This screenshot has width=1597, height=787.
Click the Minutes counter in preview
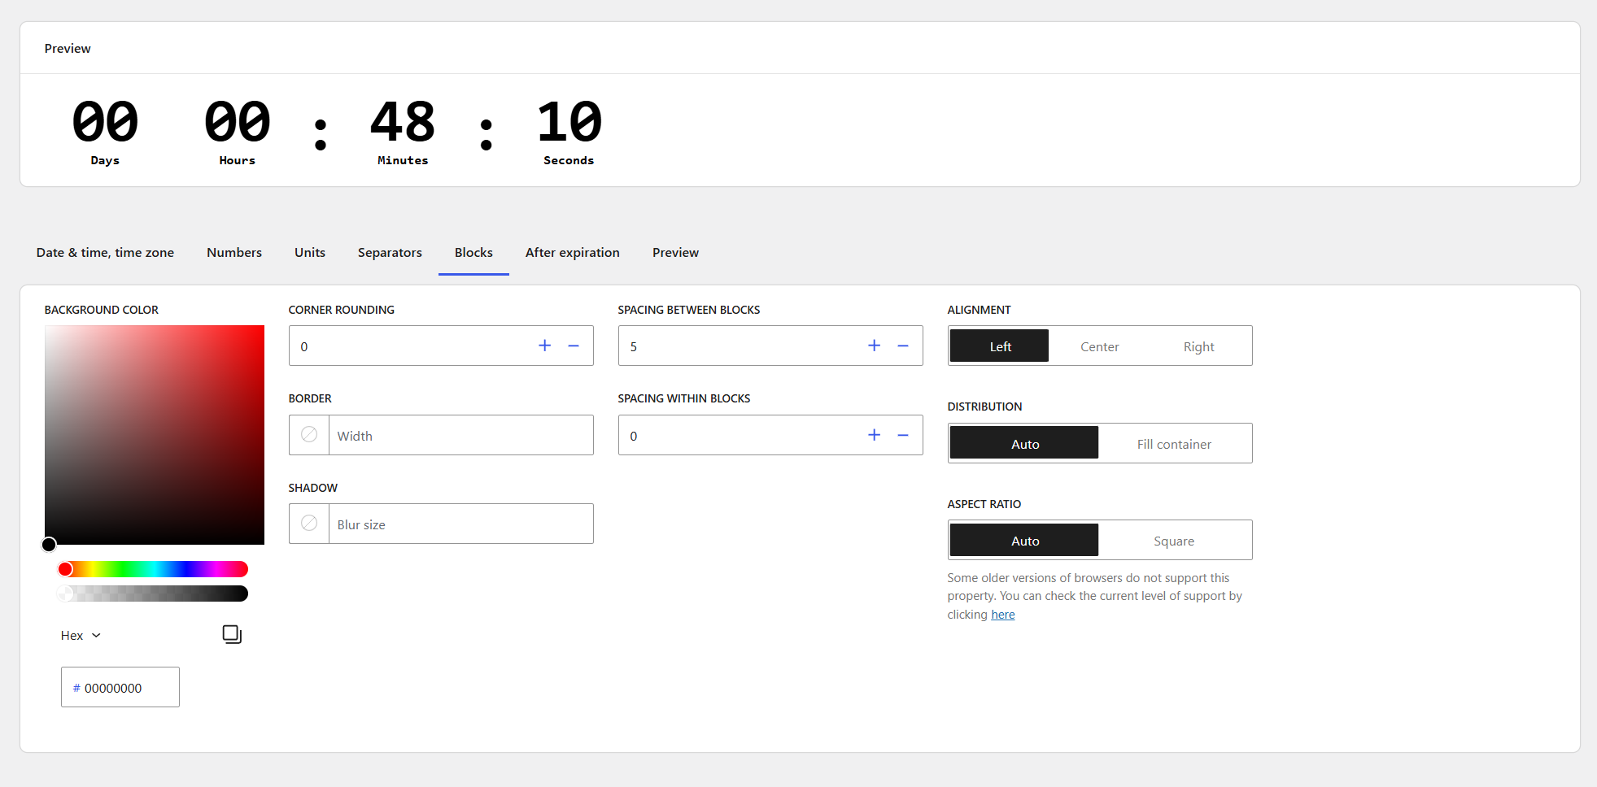[x=403, y=132]
